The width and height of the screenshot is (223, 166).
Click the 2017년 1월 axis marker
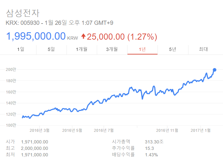(x=200, y=130)
